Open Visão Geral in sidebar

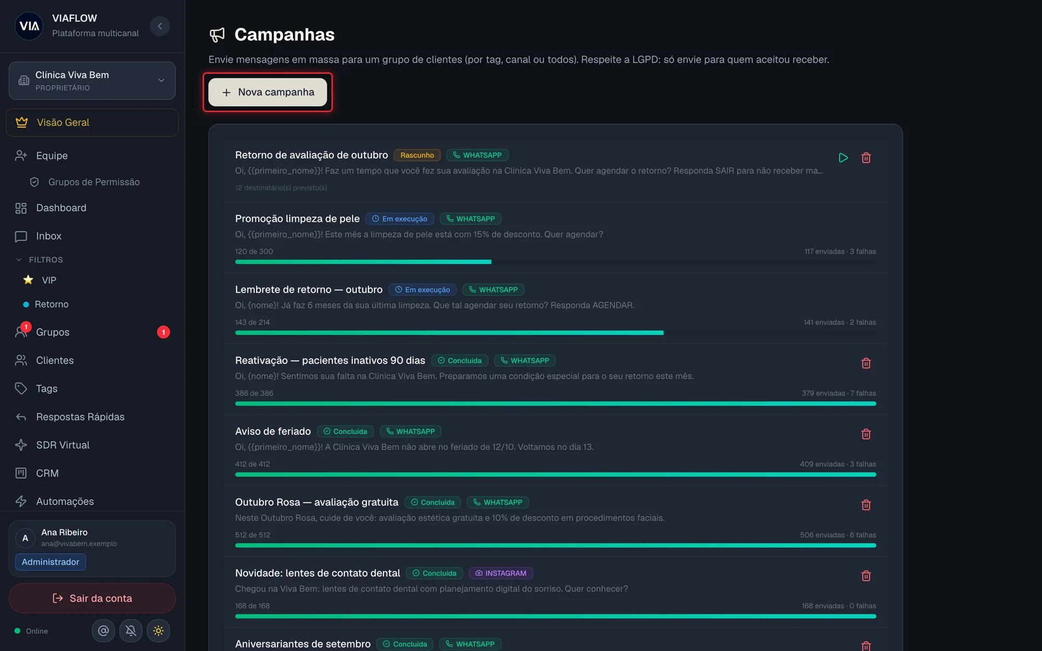point(92,122)
